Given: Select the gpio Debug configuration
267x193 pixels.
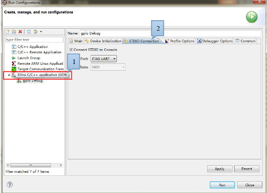Looking at the screenshot, I should pyautogui.click(x=32, y=80).
